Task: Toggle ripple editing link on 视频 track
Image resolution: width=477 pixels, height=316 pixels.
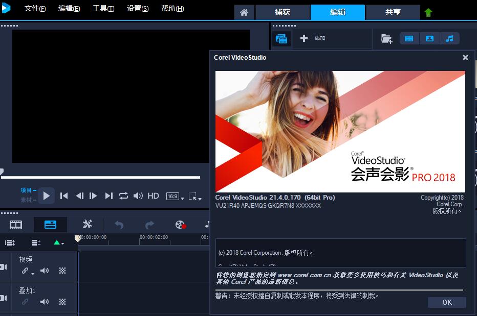Action: point(25,271)
